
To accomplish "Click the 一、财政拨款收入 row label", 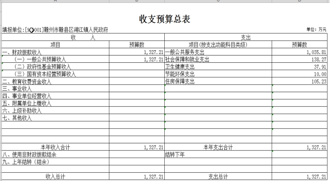I will click(x=56, y=52).
